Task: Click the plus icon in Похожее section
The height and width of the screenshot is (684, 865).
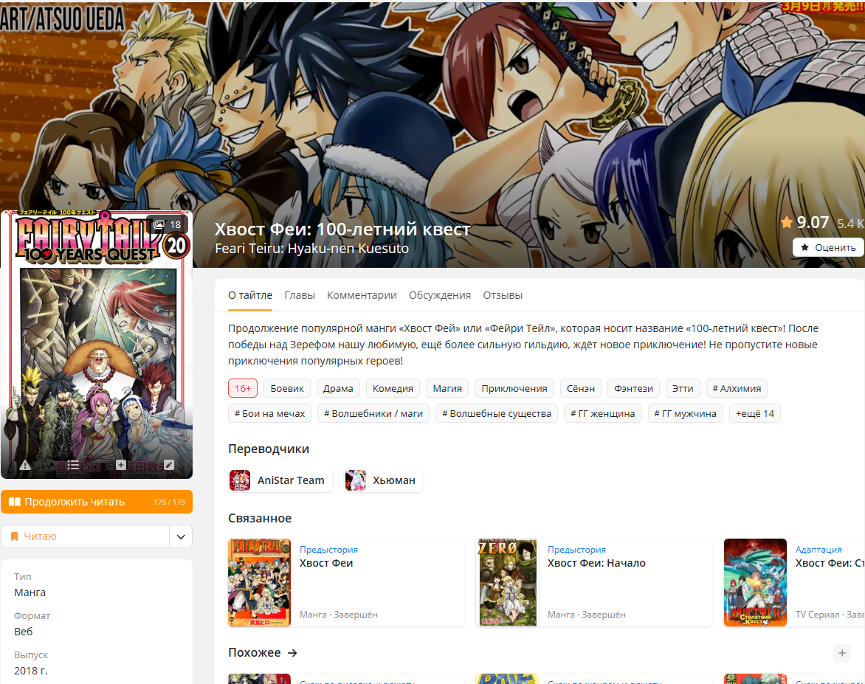Action: (x=842, y=653)
